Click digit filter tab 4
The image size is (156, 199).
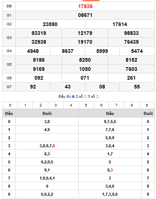coord(71,105)
